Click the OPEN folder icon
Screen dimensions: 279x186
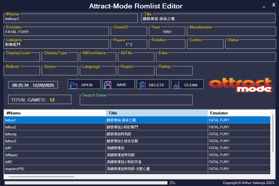[74, 85]
